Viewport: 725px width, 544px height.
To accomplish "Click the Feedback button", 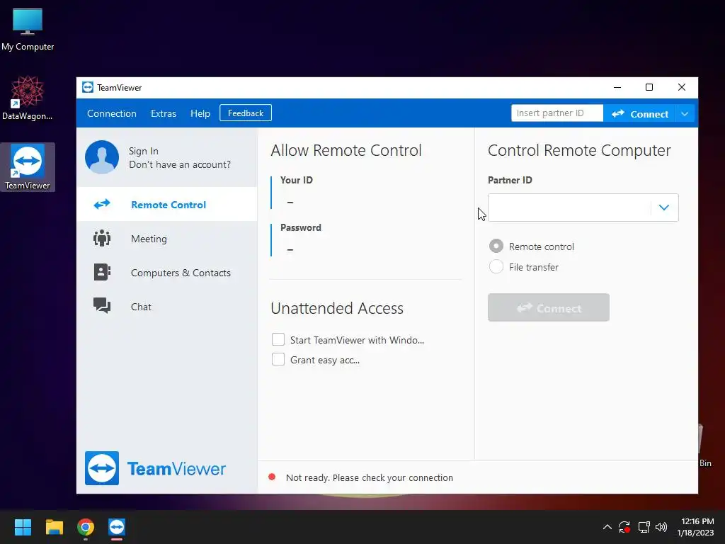I will pos(246,113).
